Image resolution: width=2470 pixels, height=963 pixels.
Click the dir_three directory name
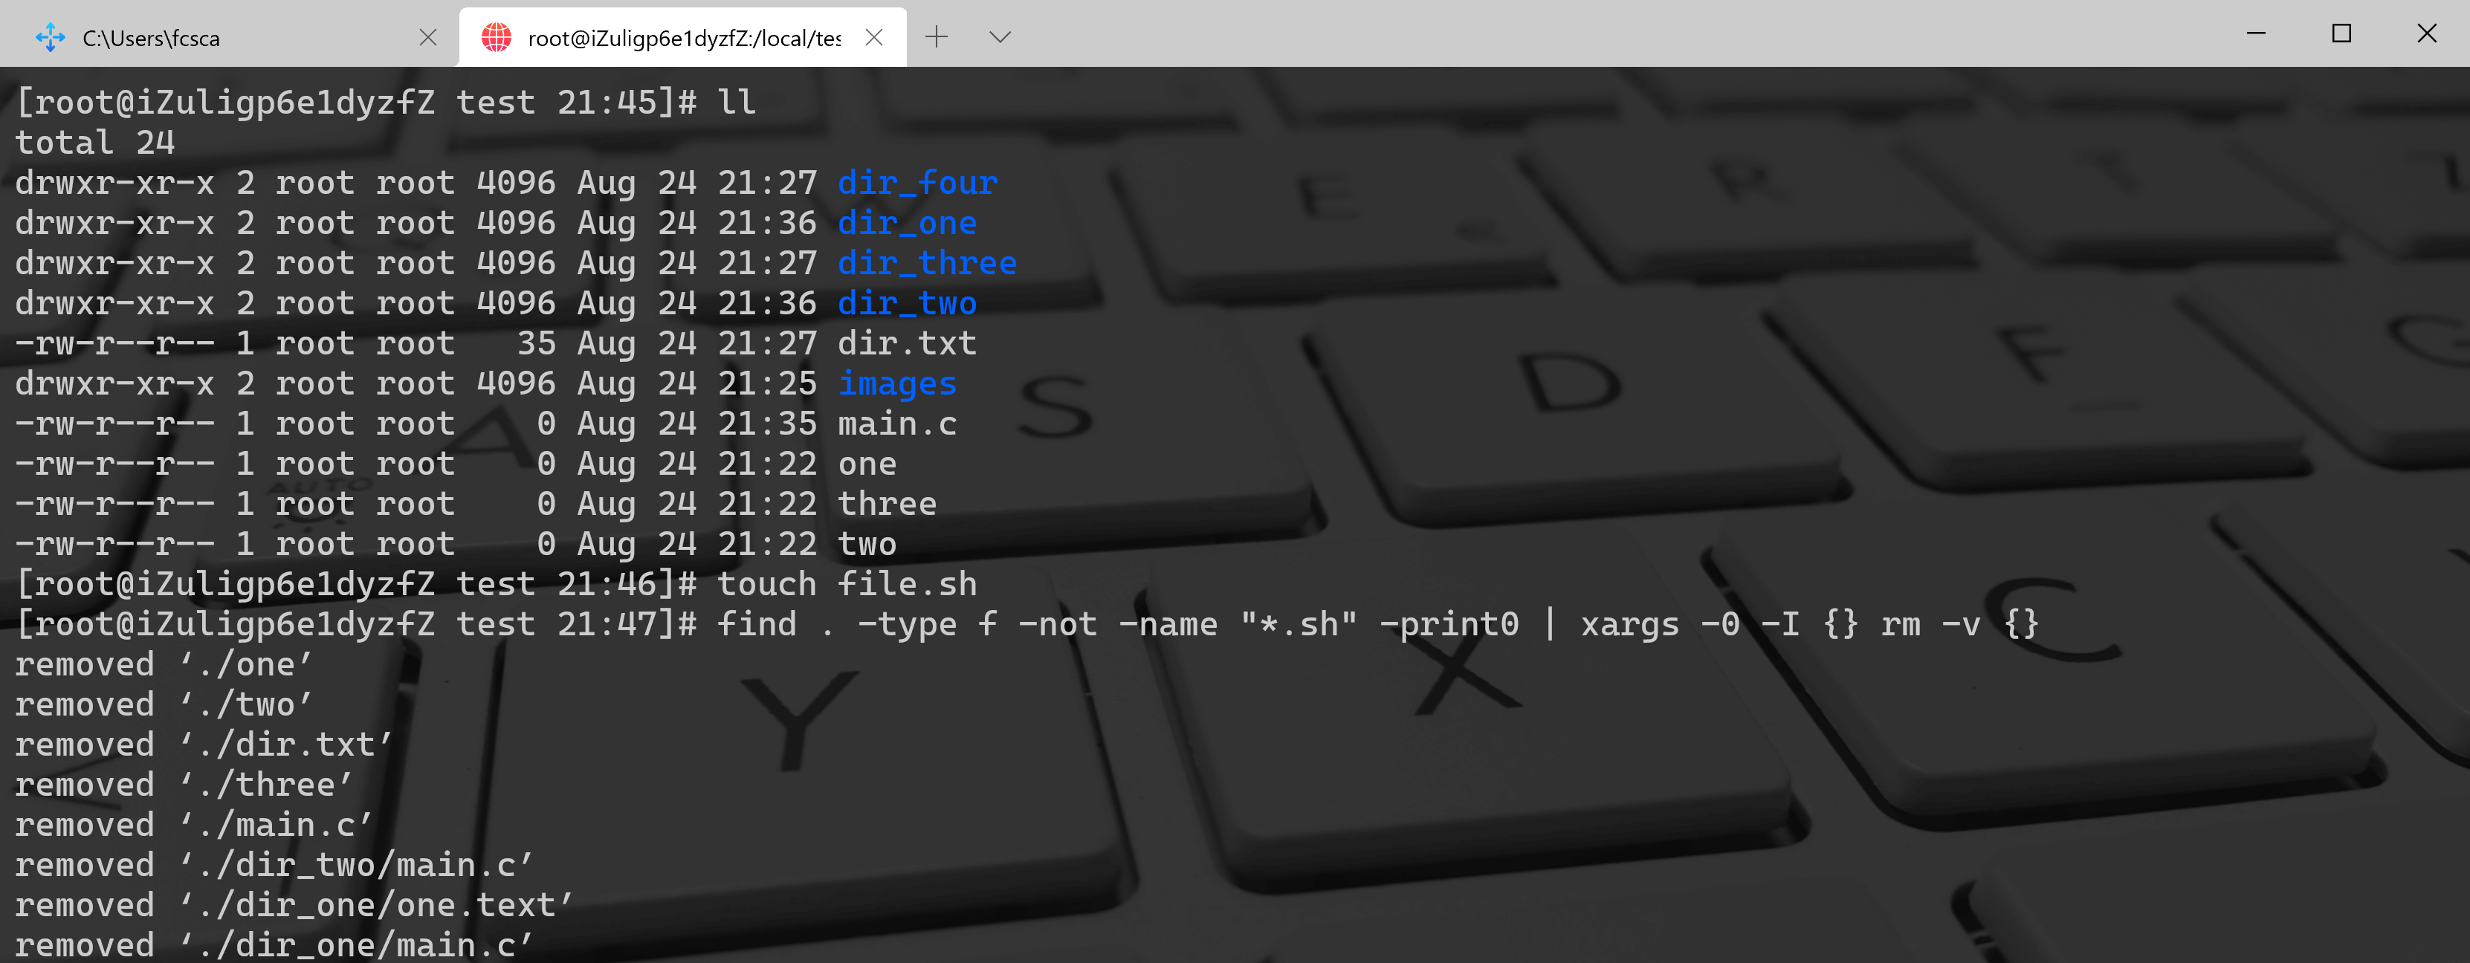[926, 262]
